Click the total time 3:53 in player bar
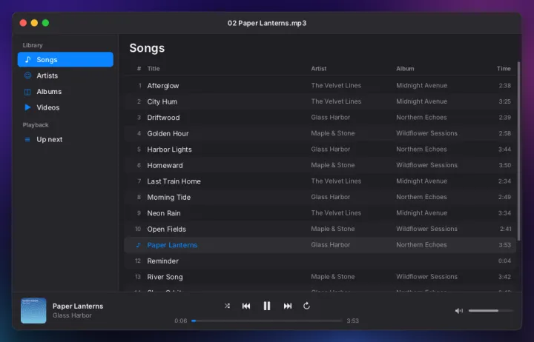Screen dimensions: 534x342 [x=352, y=321]
